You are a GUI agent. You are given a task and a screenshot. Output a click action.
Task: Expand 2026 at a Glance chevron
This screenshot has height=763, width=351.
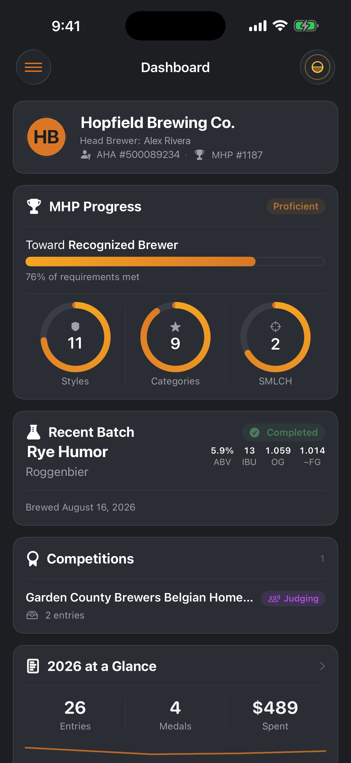tap(322, 666)
